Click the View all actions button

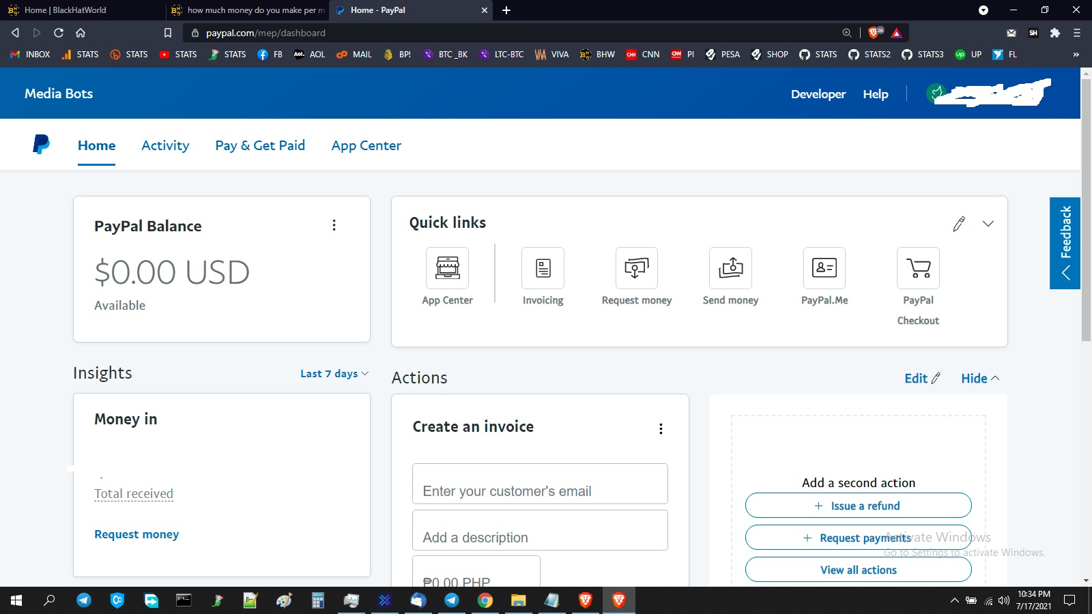[859, 570]
